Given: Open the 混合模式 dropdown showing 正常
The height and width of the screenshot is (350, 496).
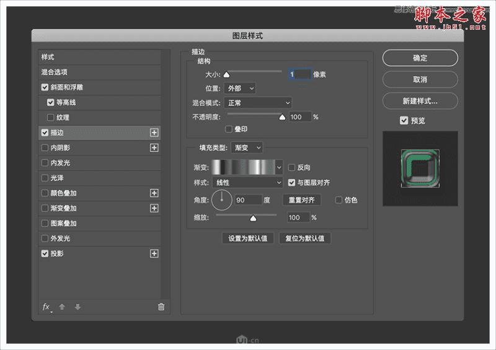Looking at the screenshot, I should coord(258,103).
